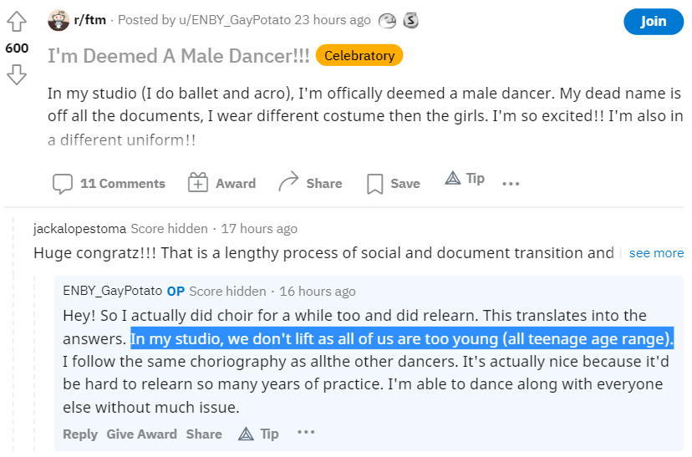Click the Celebratory flair tag
The height and width of the screenshot is (457, 692).
click(359, 56)
